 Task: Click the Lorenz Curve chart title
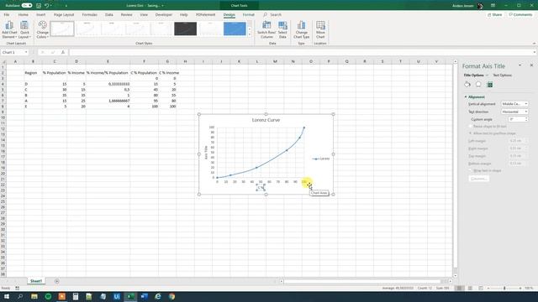(x=266, y=120)
